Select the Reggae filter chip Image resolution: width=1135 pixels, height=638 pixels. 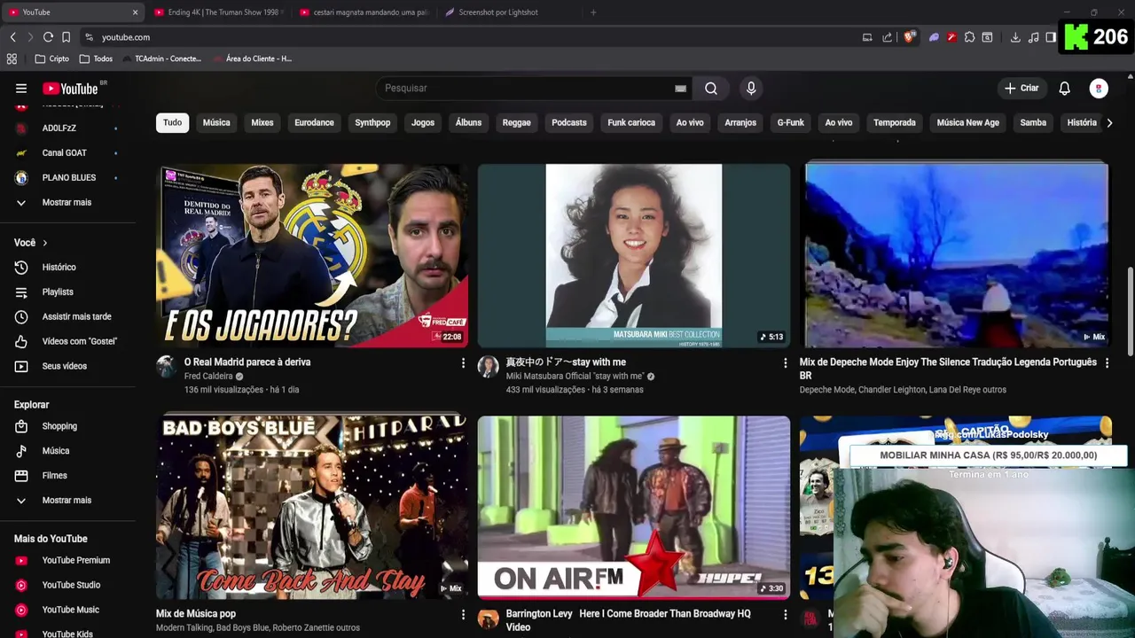(x=516, y=123)
